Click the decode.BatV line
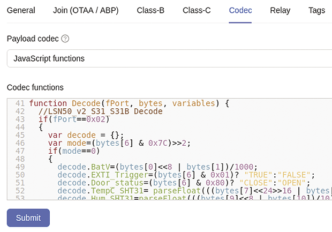Viewport: 332px width, 232px height. 157,167
